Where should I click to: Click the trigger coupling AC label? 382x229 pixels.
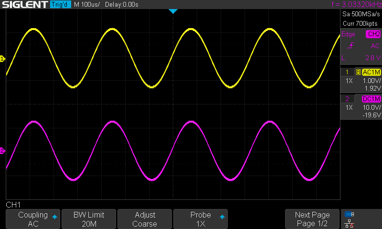coord(375,46)
